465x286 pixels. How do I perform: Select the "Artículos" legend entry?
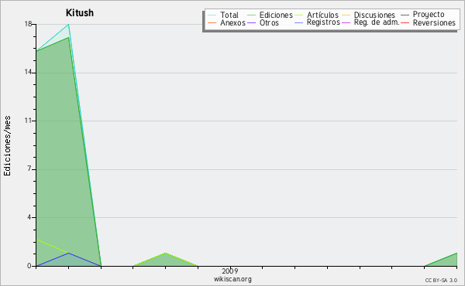click(322, 15)
